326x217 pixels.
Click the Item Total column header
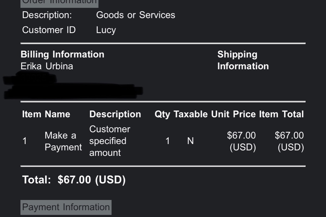[x=281, y=114]
